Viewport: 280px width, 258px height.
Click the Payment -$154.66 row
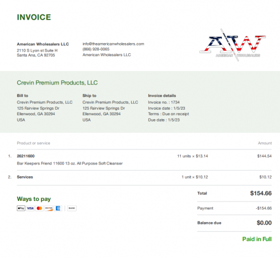(235, 208)
